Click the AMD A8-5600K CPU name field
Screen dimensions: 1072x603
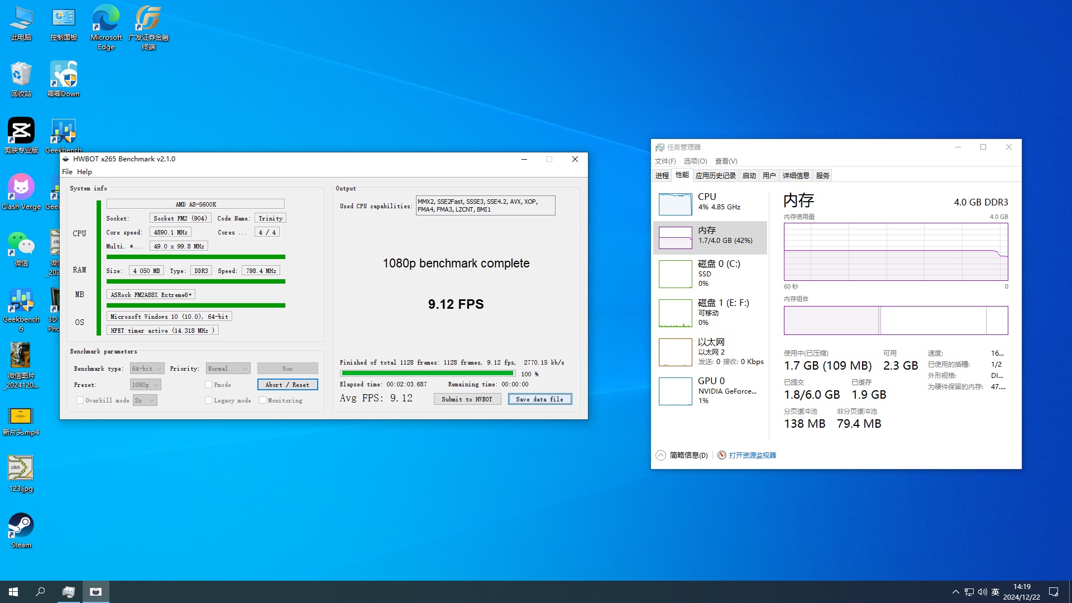(x=195, y=204)
